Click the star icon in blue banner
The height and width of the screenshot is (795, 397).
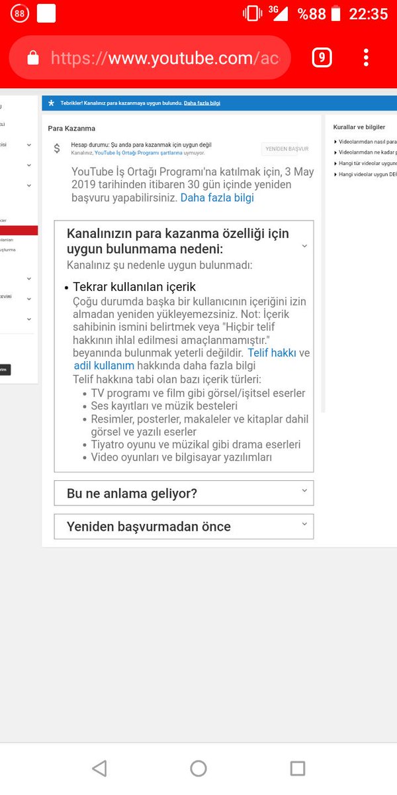(51, 103)
